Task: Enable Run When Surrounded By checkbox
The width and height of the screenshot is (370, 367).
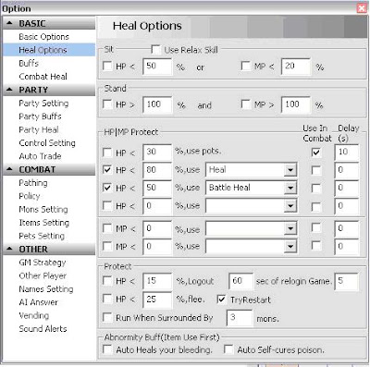Action: [107, 317]
